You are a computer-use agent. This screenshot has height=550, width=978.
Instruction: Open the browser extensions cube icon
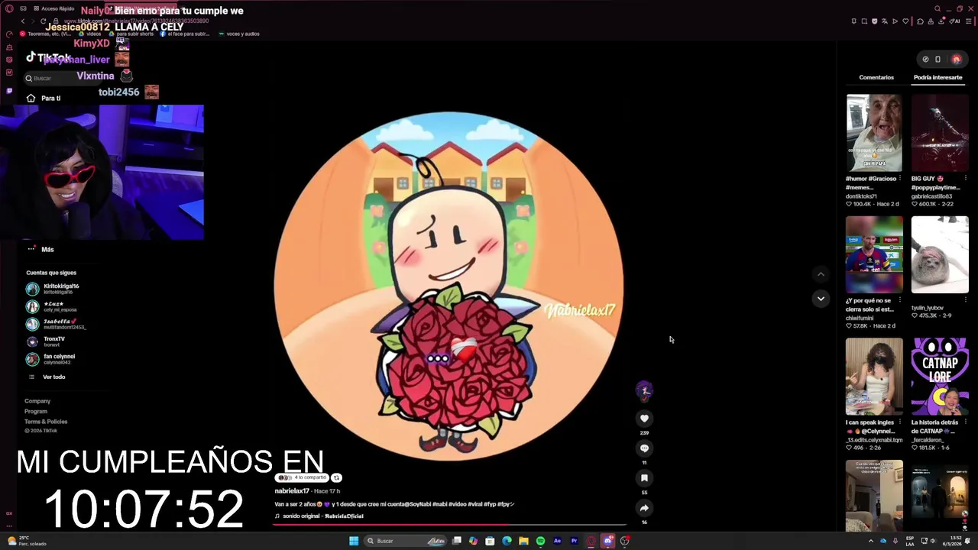click(x=920, y=21)
